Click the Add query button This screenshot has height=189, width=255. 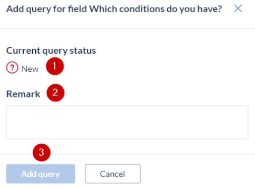click(x=41, y=174)
